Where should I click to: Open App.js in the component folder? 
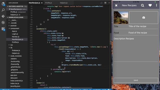point(14,31)
